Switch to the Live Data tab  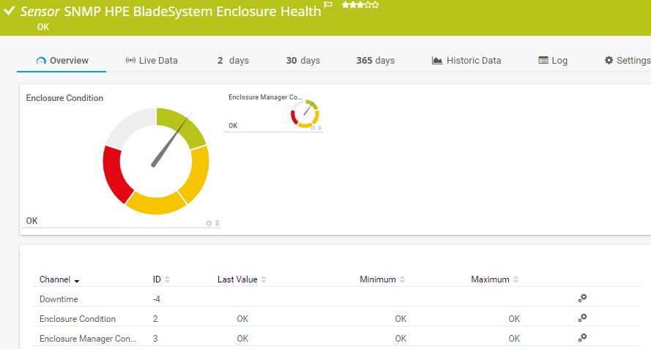[x=152, y=61]
